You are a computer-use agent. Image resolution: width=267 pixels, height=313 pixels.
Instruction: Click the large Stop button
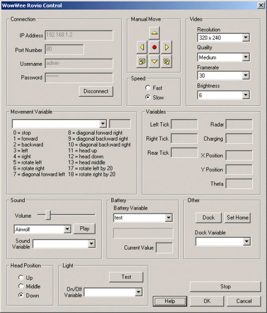pyautogui.click(x=225, y=287)
